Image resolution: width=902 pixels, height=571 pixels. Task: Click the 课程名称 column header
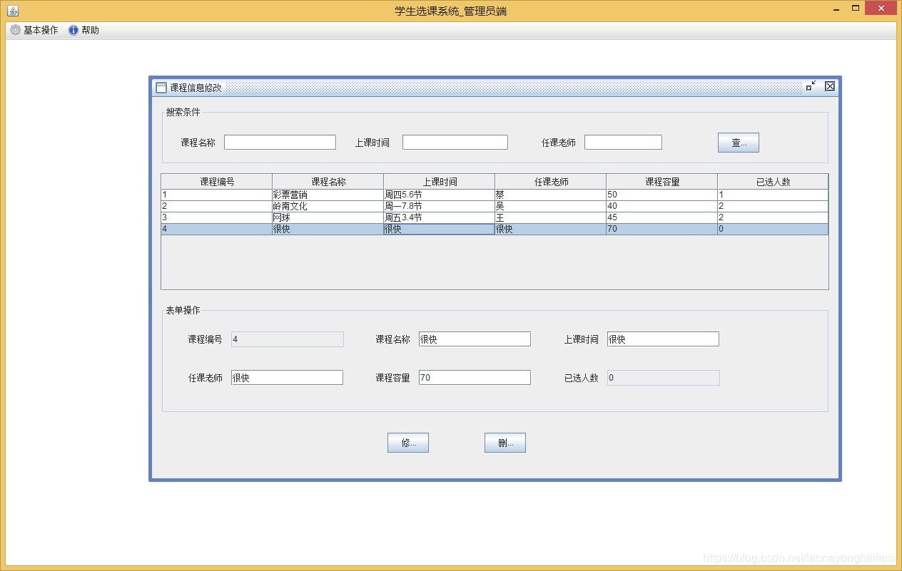(328, 182)
